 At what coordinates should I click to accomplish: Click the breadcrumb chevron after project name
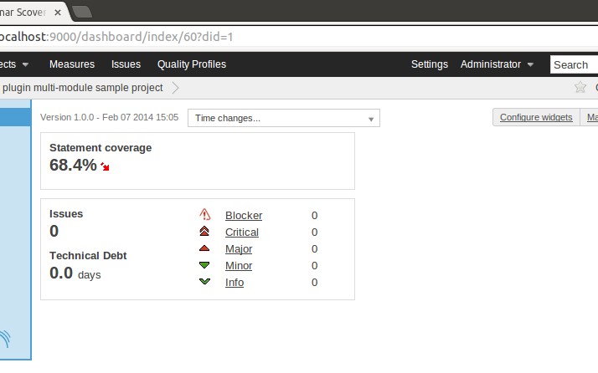[x=175, y=88]
